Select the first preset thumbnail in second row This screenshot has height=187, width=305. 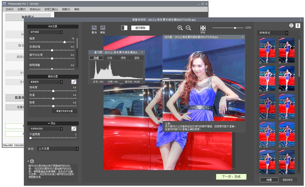267,78
